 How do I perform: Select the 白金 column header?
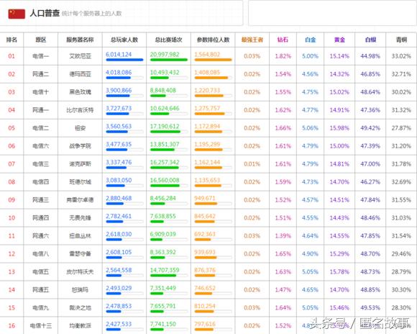pos(311,40)
